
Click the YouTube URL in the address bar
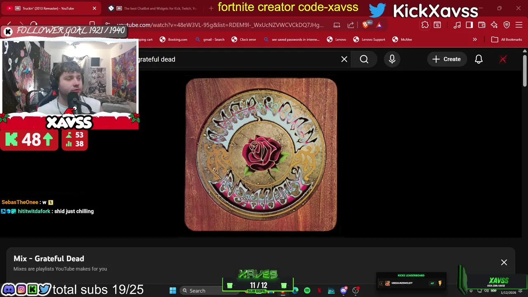click(x=220, y=25)
